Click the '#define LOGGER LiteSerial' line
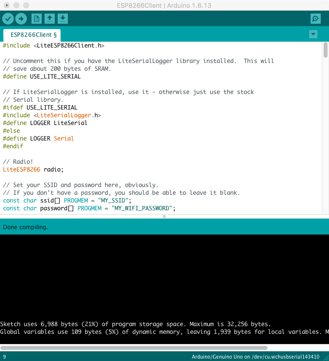 (x=45, y=123)
